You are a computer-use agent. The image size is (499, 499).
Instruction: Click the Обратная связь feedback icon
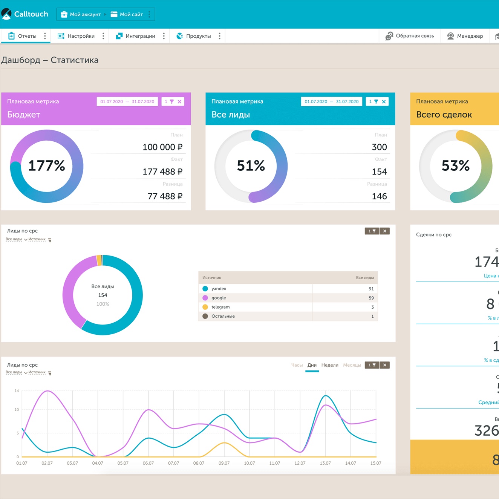click(x=389, y=36)
